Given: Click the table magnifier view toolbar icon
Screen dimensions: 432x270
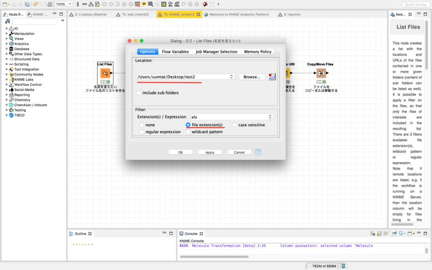Looking at the screenshot, I should [x=151, y=4].
